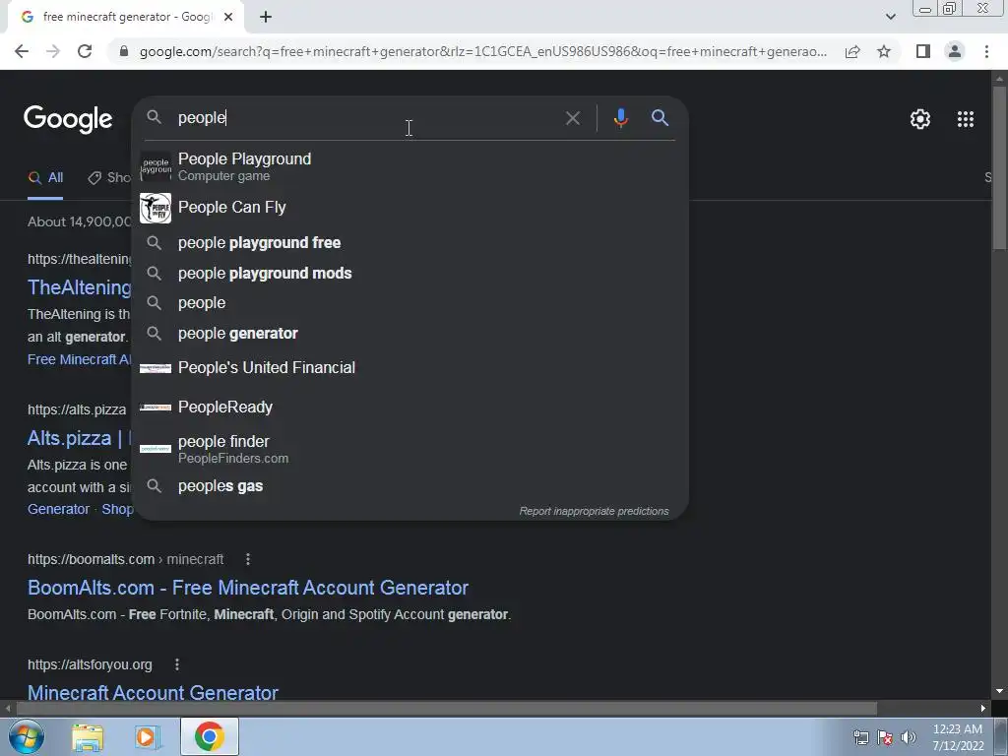Select the People Playground computer game suggestion
The height and width of the screenshot is (756, 1008).
(410, 166)
